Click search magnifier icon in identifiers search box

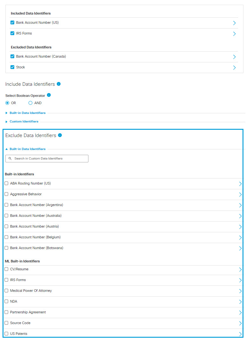(x=10, y=159)
